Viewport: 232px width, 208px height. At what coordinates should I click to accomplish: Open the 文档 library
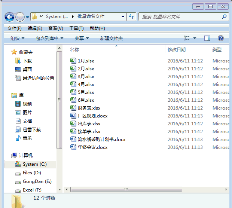tap(24, 121)
